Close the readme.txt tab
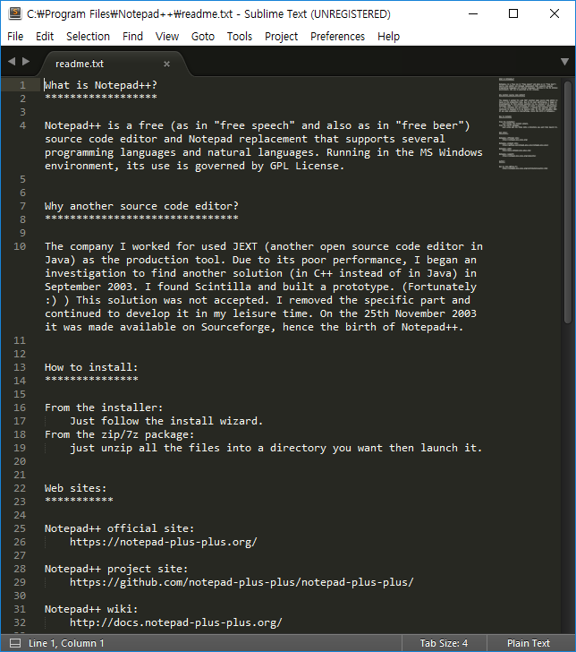Viewport: 576px width, 652px height. 166,64
